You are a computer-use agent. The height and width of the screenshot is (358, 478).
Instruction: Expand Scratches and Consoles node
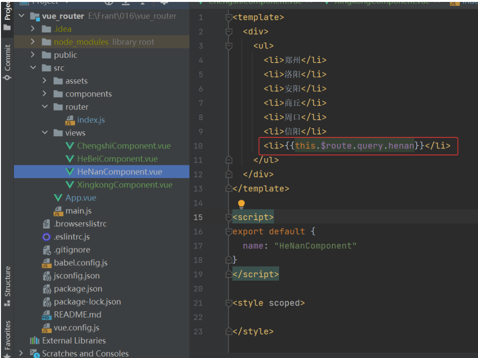[x=21, y=353]
